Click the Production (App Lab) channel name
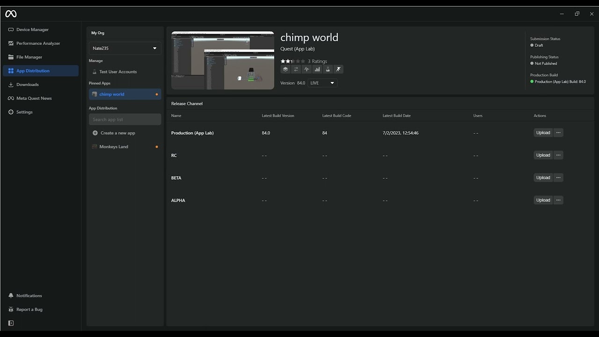Screen dimensions: 599x337 pyautogui.click(x=192, y=133)
